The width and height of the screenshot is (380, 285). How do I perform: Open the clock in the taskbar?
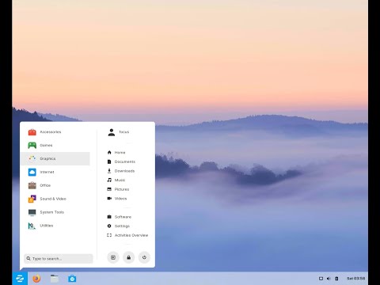356,279
